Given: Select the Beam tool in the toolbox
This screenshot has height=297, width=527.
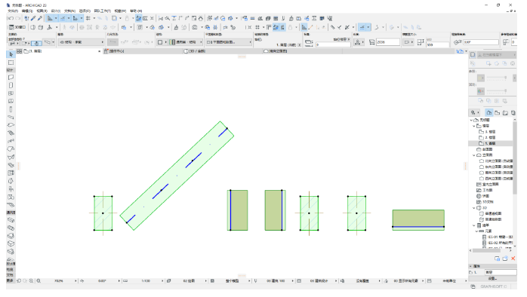Looking at the screenshot, I should pos(11,117).
